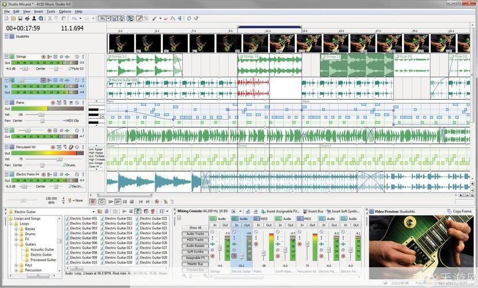Click Go to End in the transport bar
Screen dimensions: 478x288
(148, 202)
